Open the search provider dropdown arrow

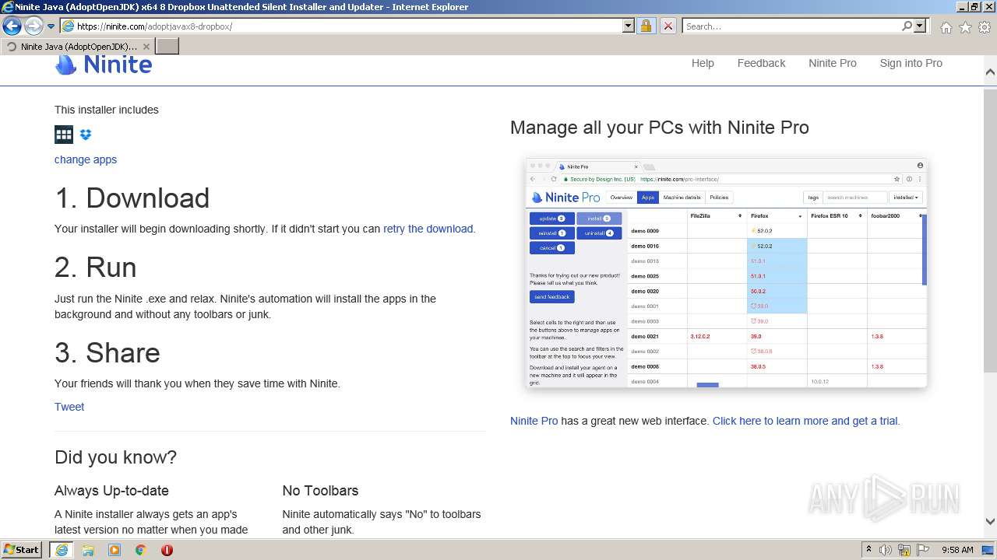point(920,26)
